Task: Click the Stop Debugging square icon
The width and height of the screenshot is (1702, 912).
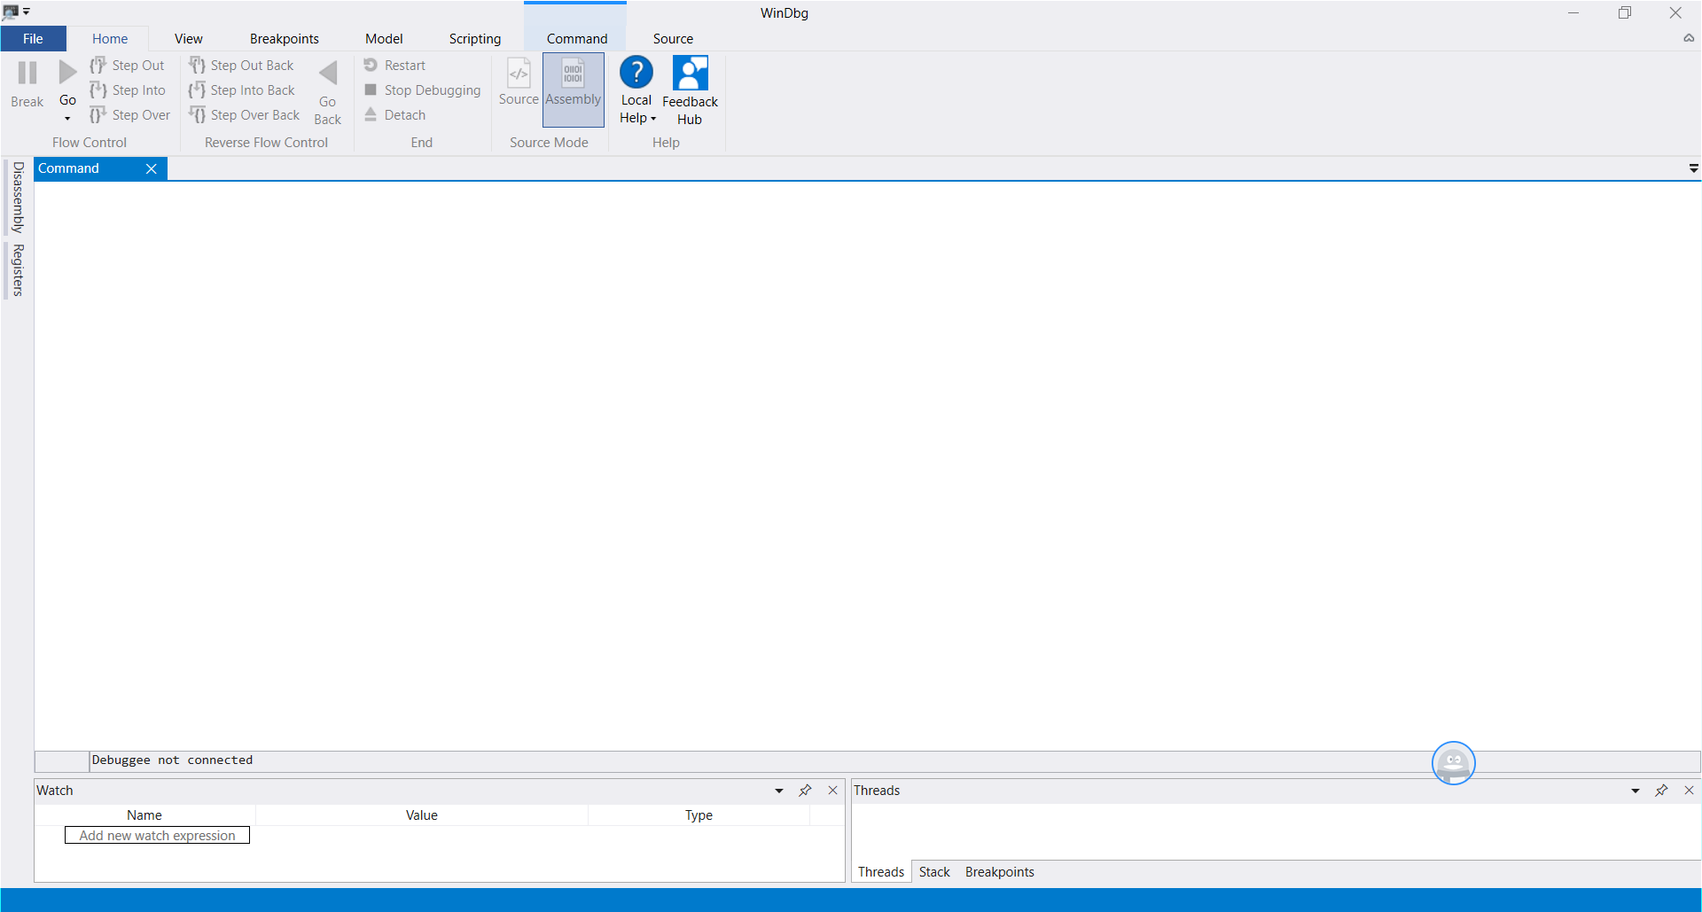Action: pyautogui.click(x=371, y=90)
